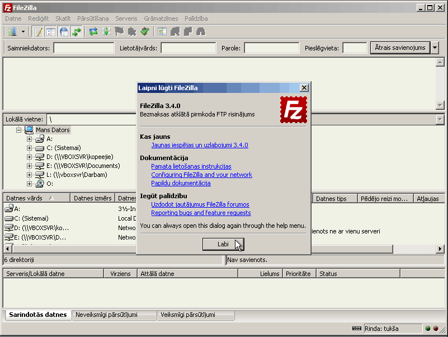Open Reporting bugs and feature requests link
This screenshot has height=337, width=448.
[x=201, y=213]
